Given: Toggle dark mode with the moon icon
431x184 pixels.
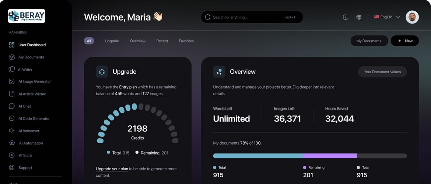Looking at the screenshot, I should 346,17.
